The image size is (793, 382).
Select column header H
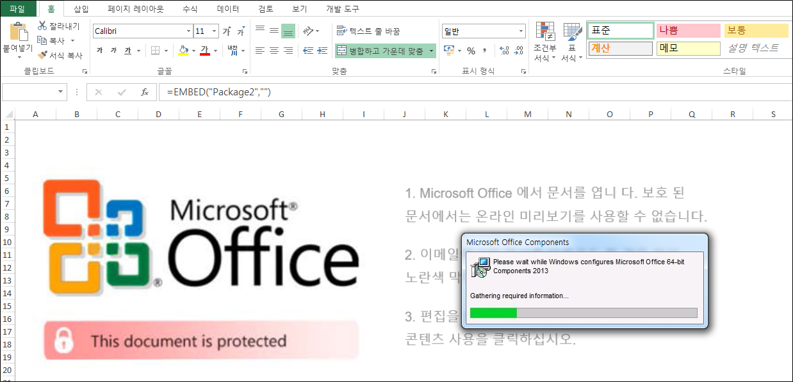[322, 115]
